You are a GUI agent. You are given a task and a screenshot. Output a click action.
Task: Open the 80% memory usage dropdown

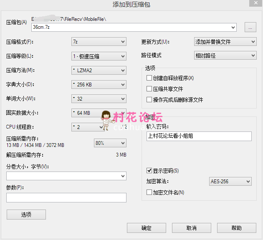tap(110, 143)
